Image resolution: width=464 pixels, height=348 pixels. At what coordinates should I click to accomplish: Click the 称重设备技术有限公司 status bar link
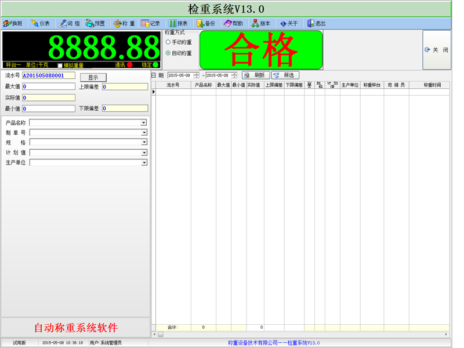tap(274, 343)
